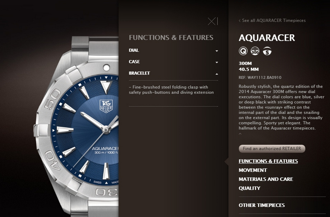This screenshot has height=217, width=330.
Task: Click the TAG Heuer logo on the dial
Action: 106,106
